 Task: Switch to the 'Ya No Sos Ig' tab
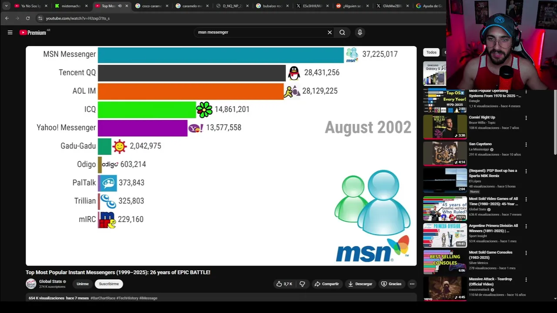tap(30, 6)
